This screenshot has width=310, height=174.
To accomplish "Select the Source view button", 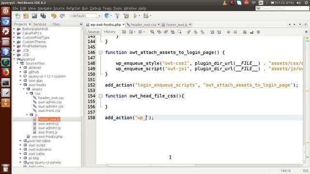I will [x=93, y=32].
